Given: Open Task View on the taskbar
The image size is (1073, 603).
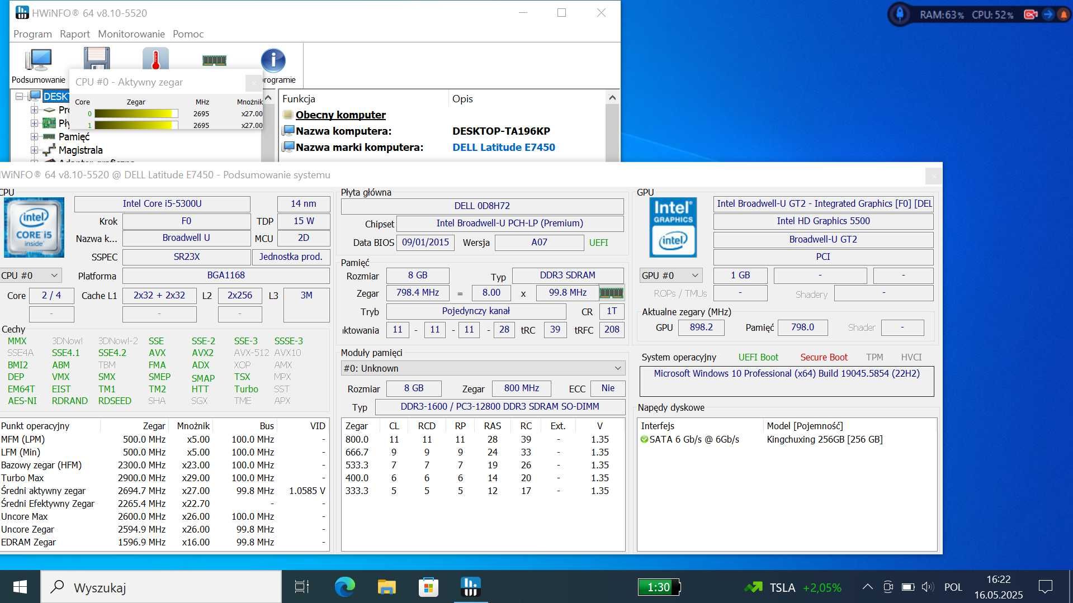Looking at the screenshot, I should (302, 587).
